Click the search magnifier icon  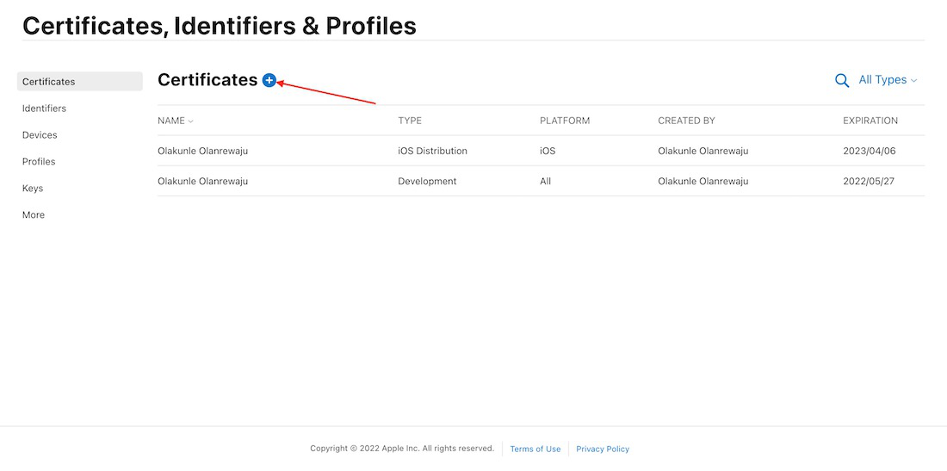pos(842,81)
